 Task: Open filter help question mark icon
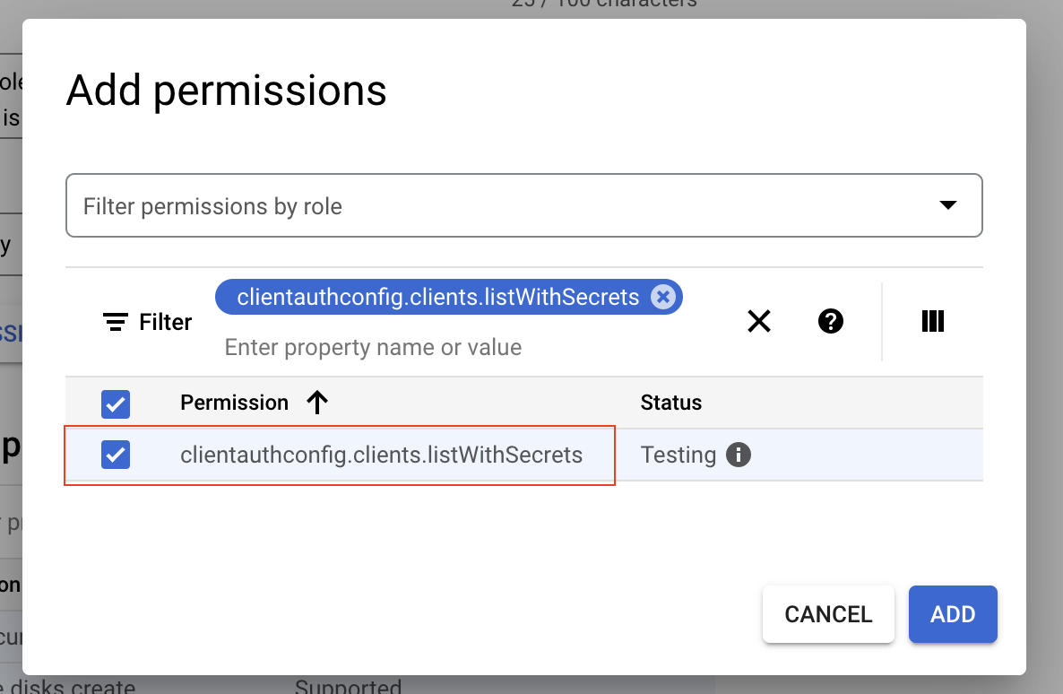[x=831, y=321]
